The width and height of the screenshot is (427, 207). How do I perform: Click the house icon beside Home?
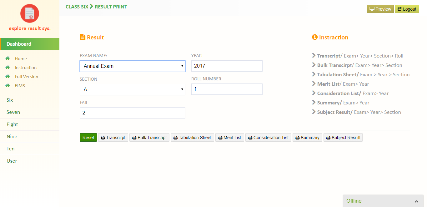[8, 58]
